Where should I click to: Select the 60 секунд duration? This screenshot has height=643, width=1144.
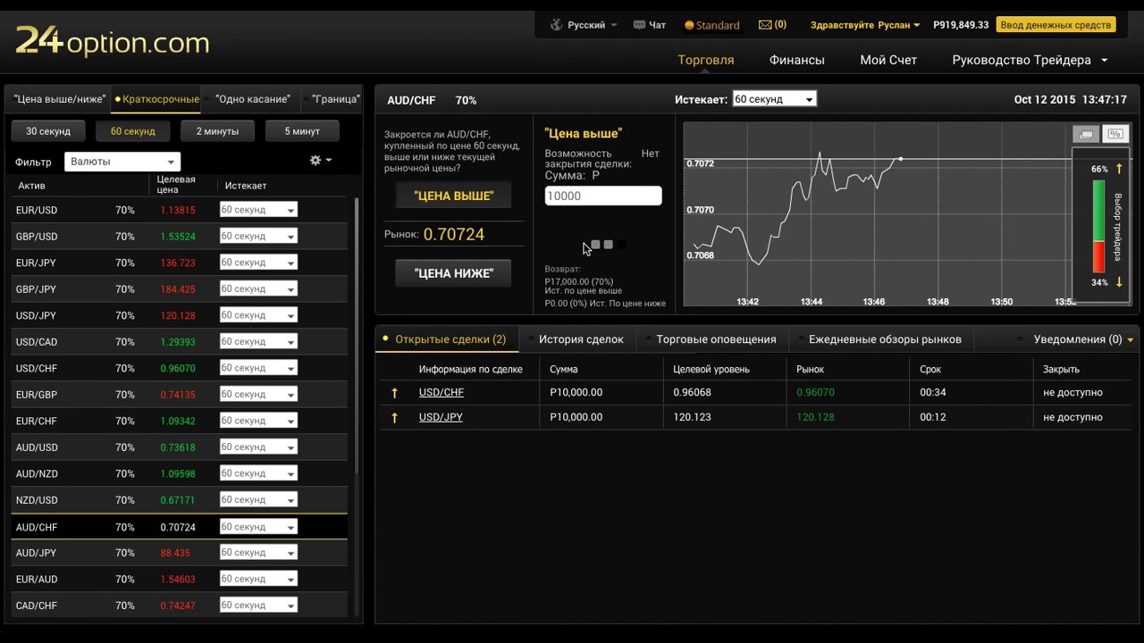133,131
